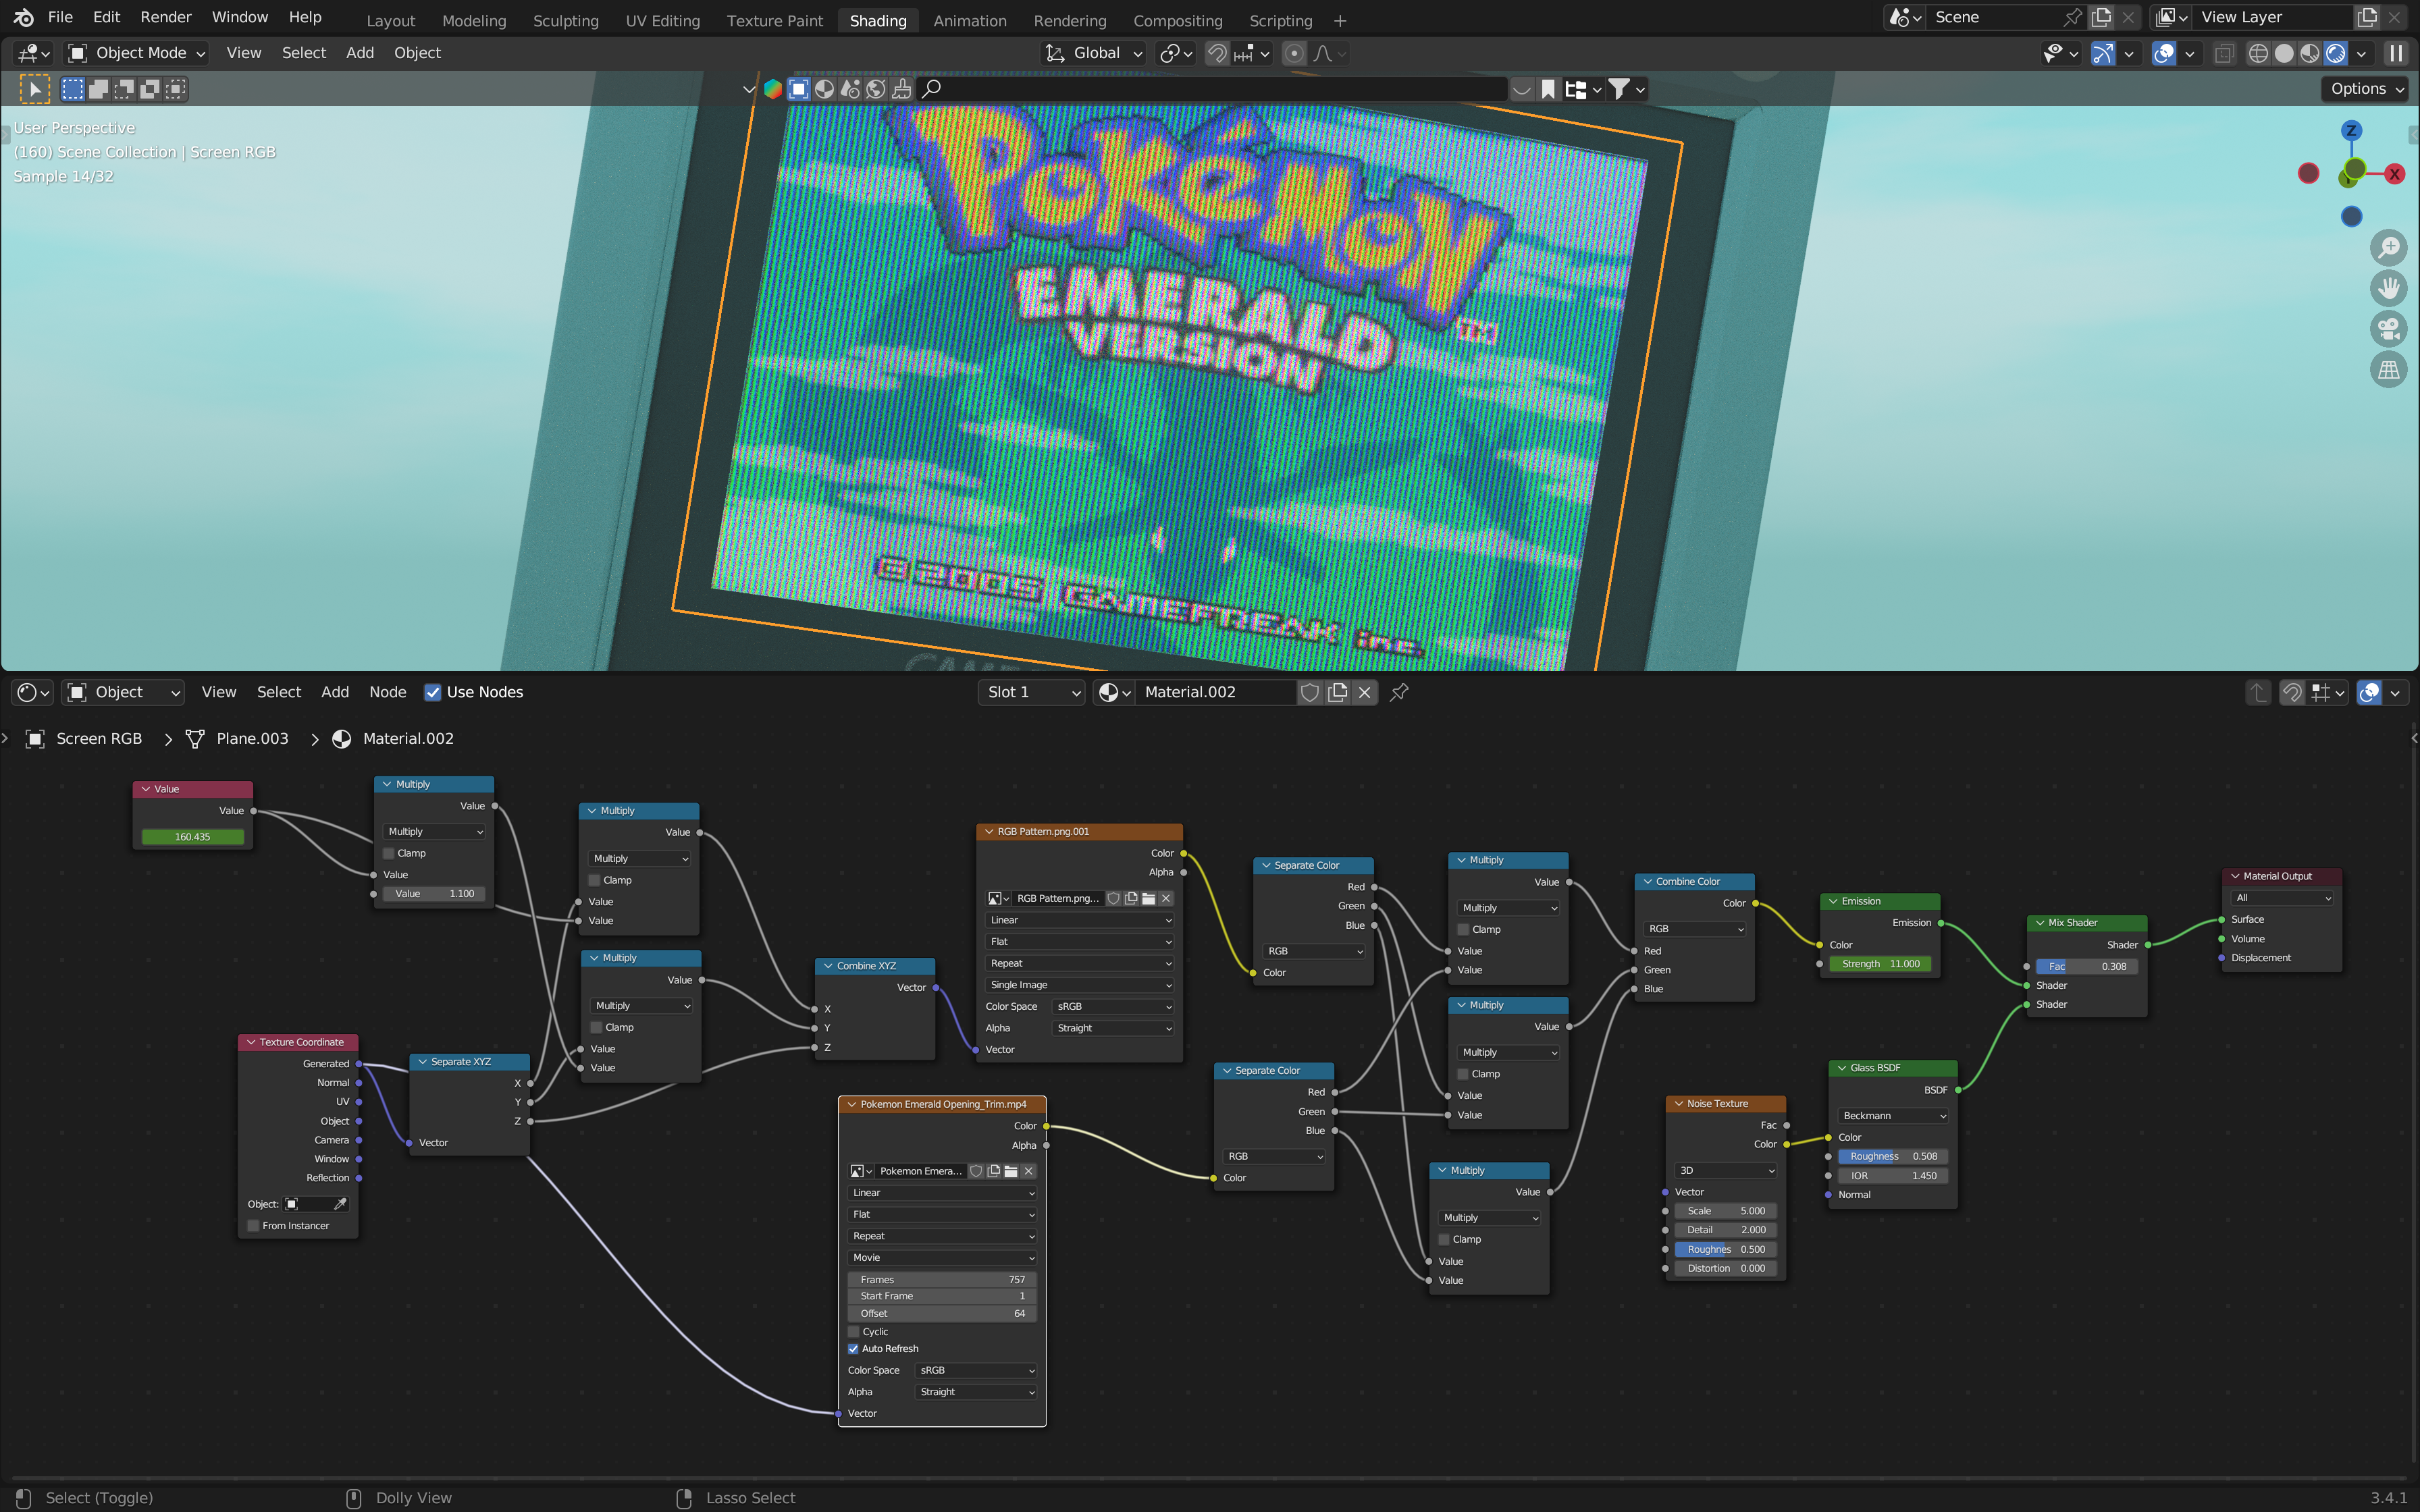Click the X axis red gizmo handle

point(2394,174)
